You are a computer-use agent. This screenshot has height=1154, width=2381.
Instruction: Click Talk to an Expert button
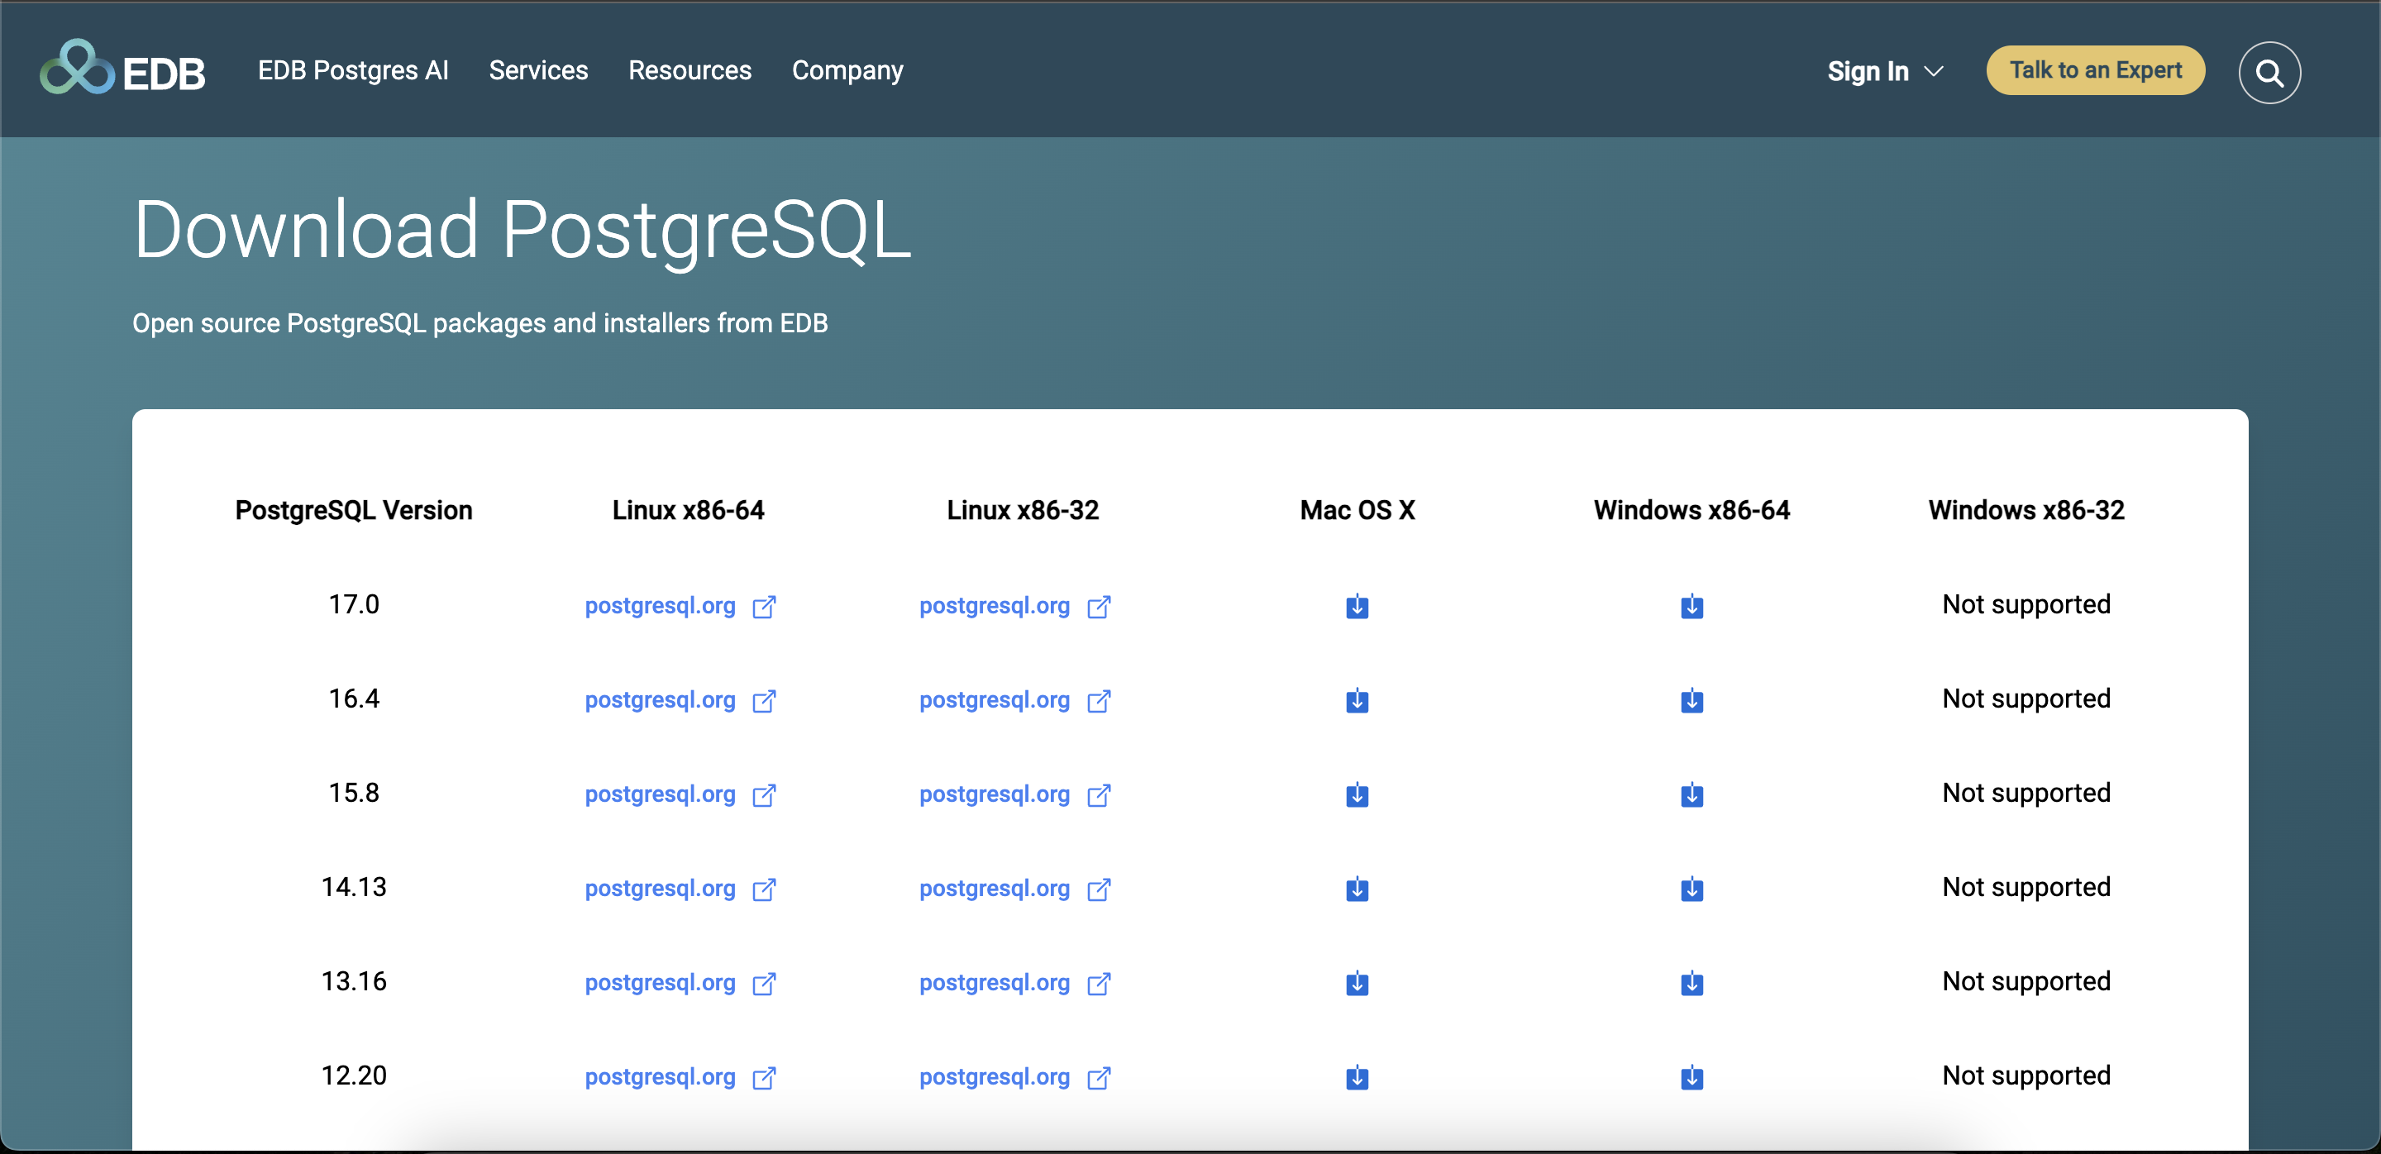[x=2094, y=70]
